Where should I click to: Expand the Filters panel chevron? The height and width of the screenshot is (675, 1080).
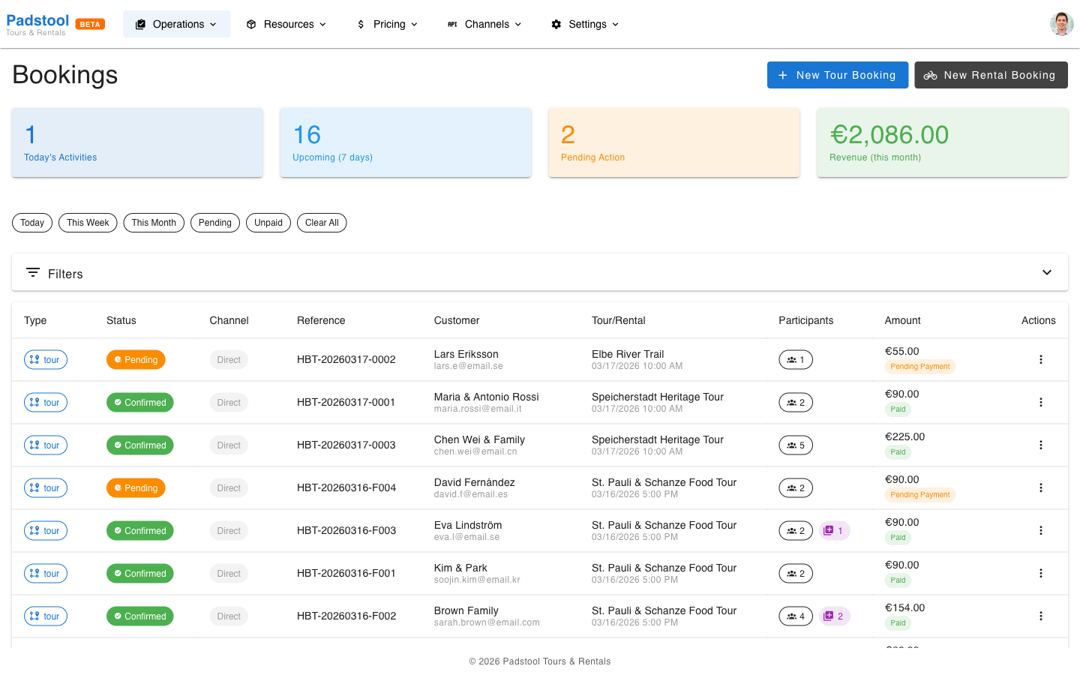(1047, 273)
